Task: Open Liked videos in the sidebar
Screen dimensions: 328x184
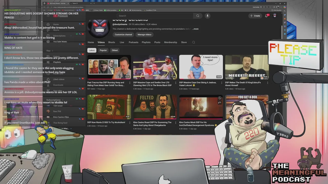Action: (59, 79)
